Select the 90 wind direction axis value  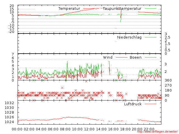(x=167, y=95)
